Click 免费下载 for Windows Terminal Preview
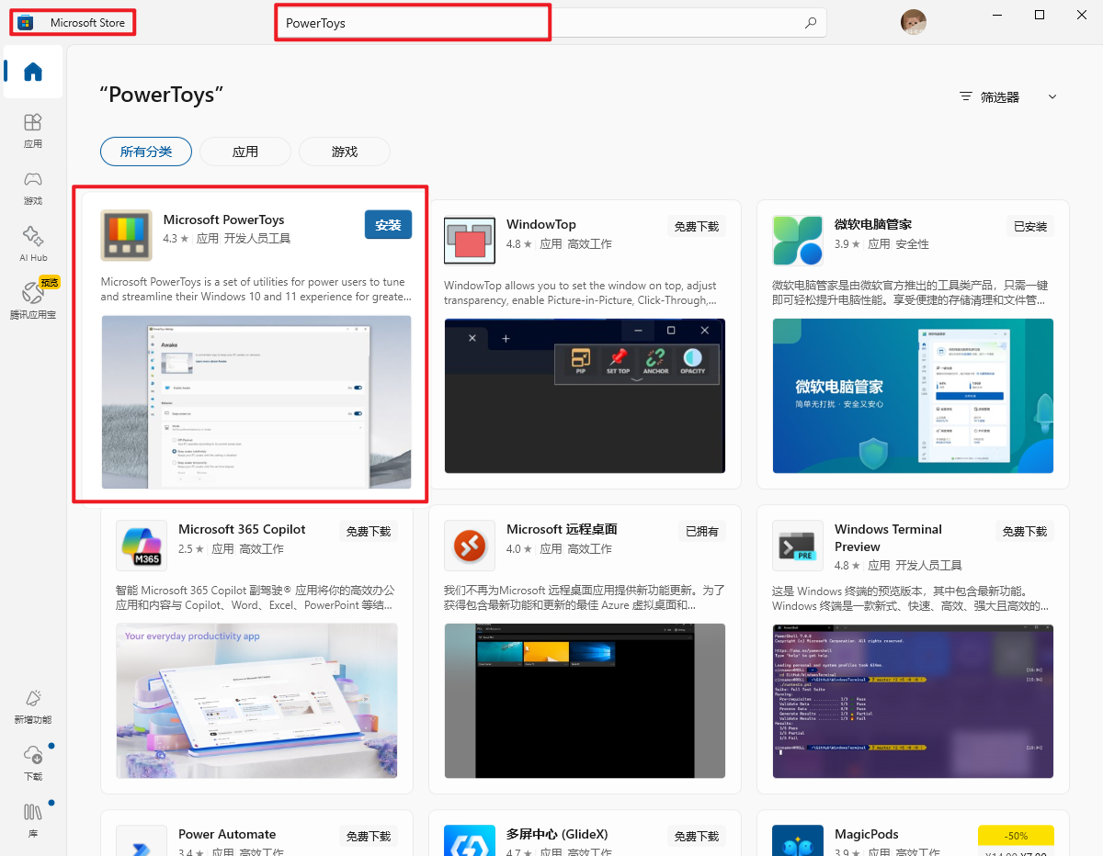This screenshot has width=1103, height=856. click(1025, 531)
